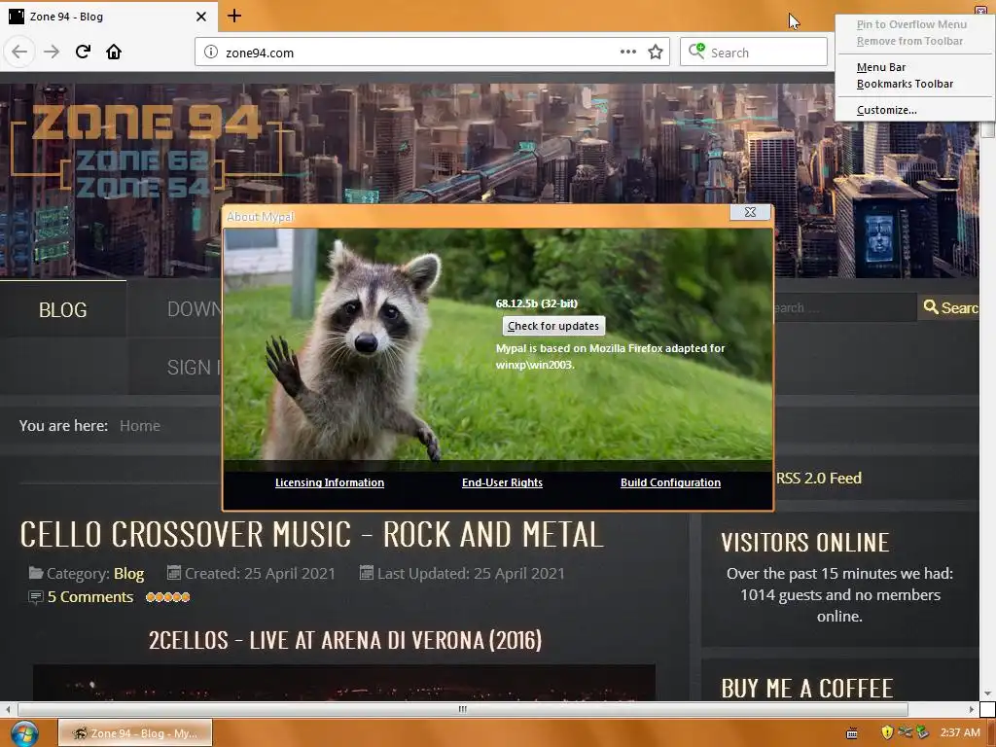Click the Check for updates button
Screen dimensions: 996x747
click(553, 326)
